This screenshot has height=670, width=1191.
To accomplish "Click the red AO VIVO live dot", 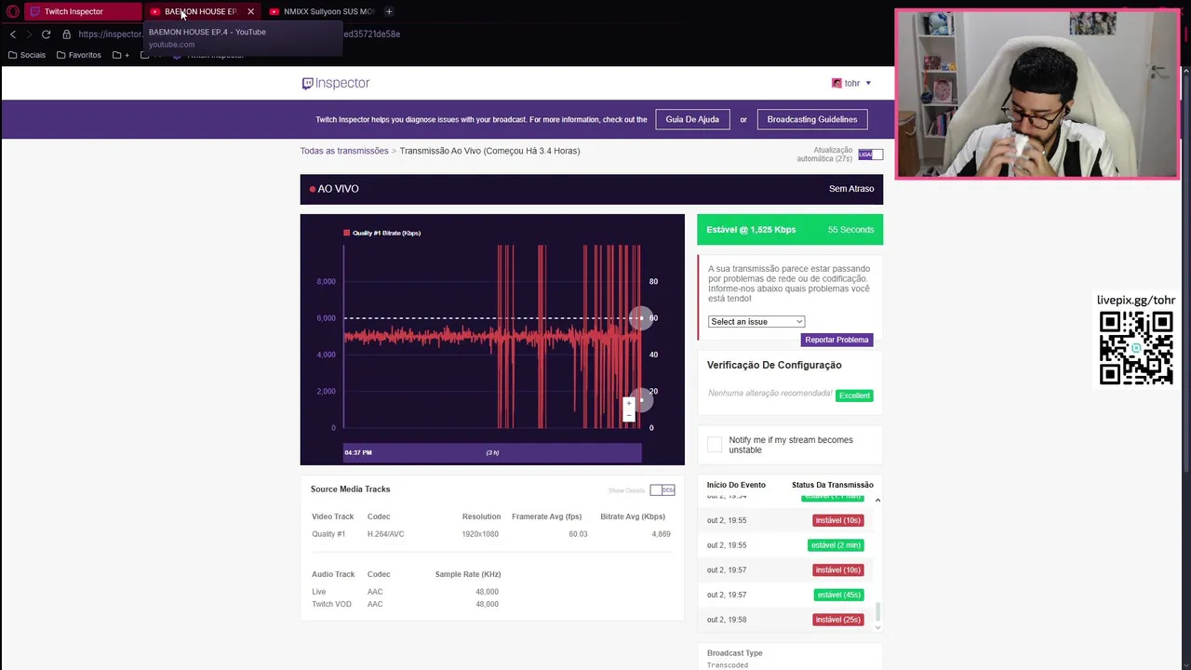I will tap(313, 189).
